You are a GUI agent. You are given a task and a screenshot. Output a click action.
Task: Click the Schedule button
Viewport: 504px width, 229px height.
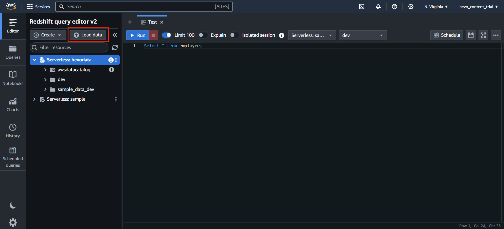447,35
